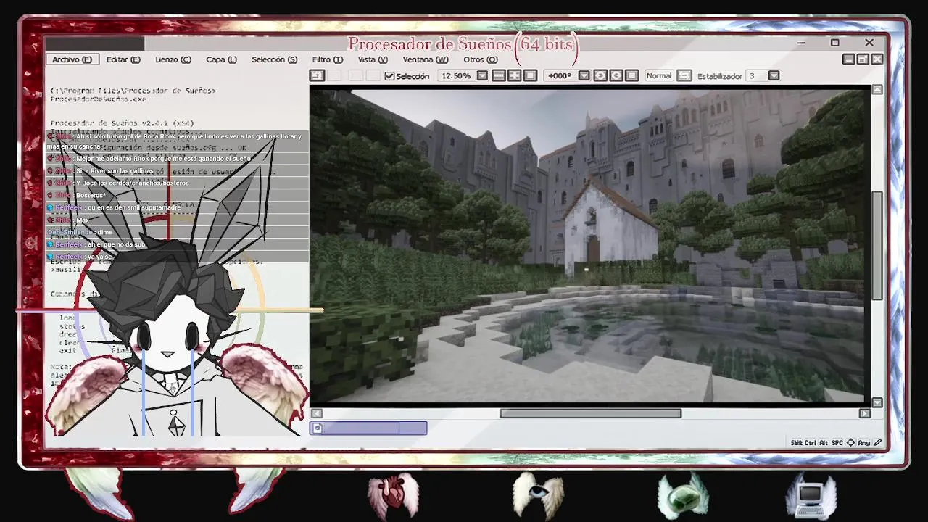Click the undo icon at toolbar start

317,75
